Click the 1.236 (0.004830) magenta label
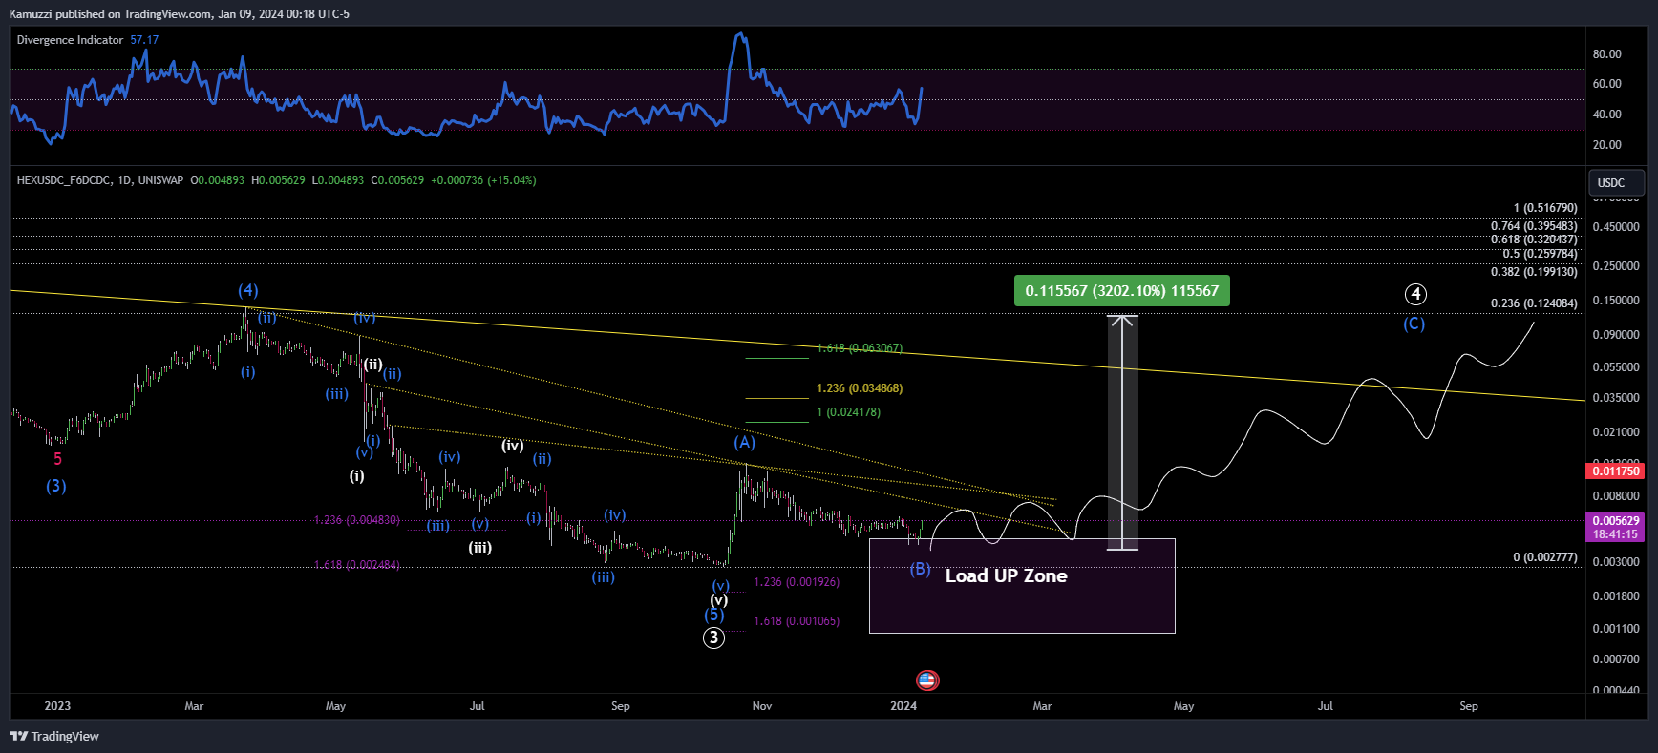This screenshot has height=753, width=1658. pos(357,520)
